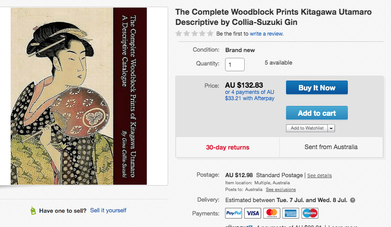391x227 pixels.
Task: Open the See exclusions link
Action: click(x=281, y=190)
